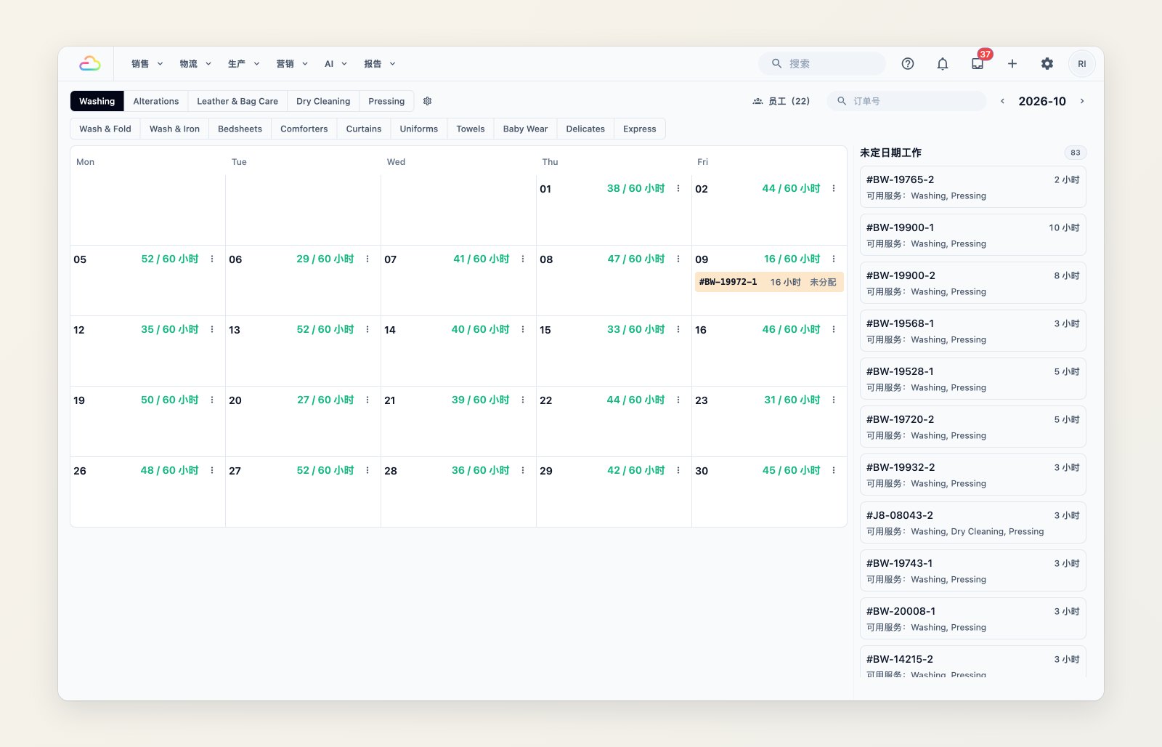Click the 订单号 order number field
Image resolution: width=1162 pixels, height=747 pixels.
click(906, 101)
